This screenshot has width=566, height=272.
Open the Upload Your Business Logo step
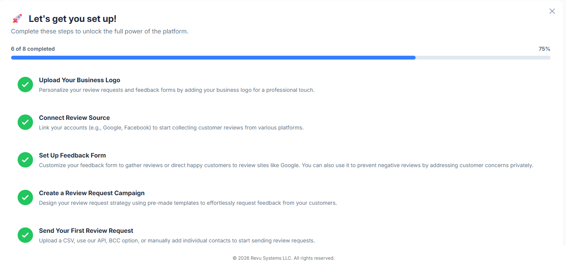tap(79, 80)
